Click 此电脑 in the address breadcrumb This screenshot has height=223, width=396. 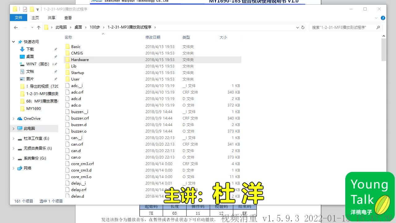pyautogui.click(x=61, y=27)
